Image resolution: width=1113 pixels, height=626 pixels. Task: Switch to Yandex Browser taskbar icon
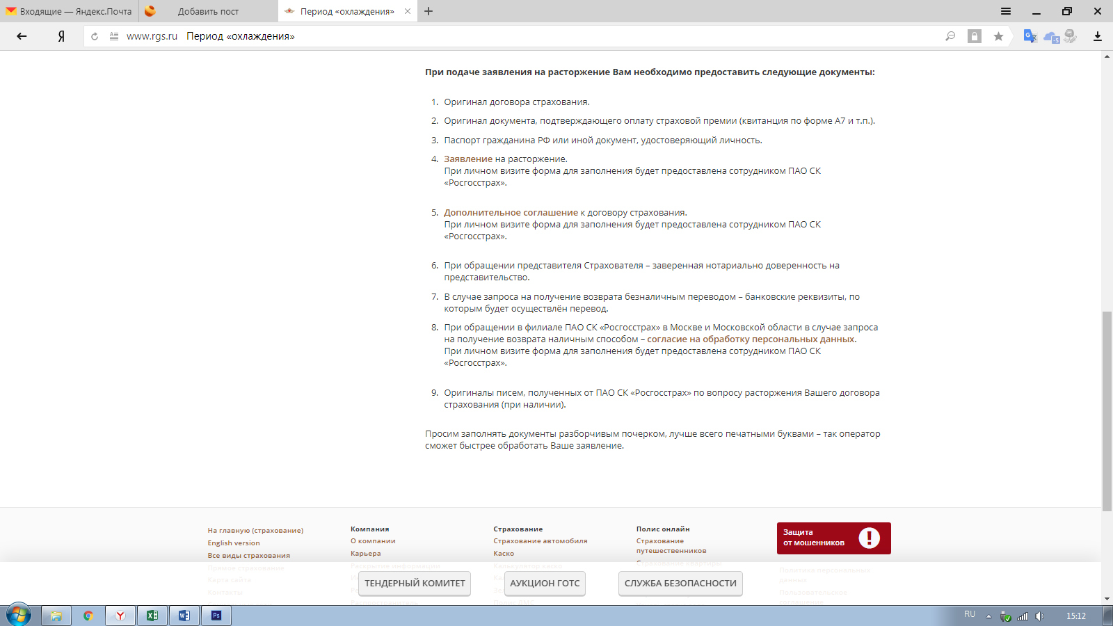[120, 616]
